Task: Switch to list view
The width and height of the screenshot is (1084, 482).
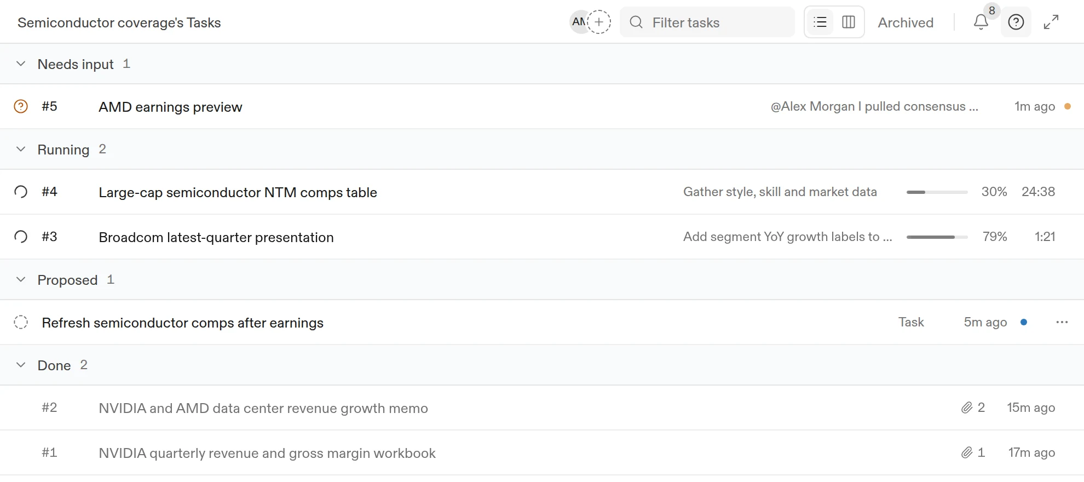Action: (x=820, y=22)
